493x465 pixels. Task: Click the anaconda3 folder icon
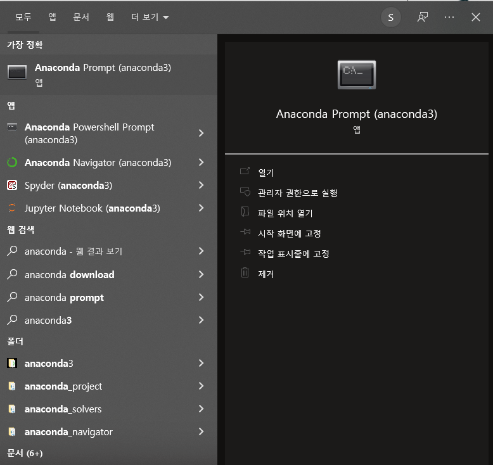(x=12, y=363)
